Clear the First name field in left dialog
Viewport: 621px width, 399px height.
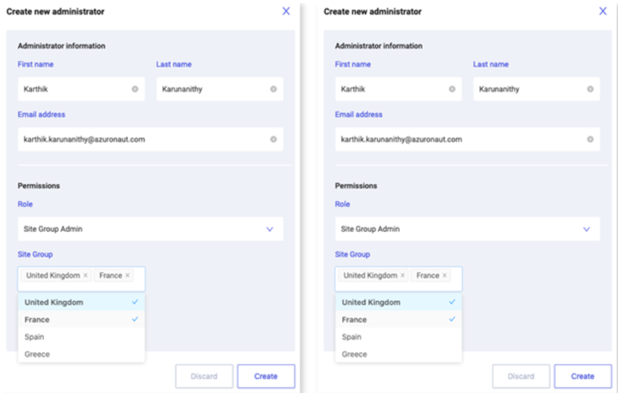pos(135,89)
